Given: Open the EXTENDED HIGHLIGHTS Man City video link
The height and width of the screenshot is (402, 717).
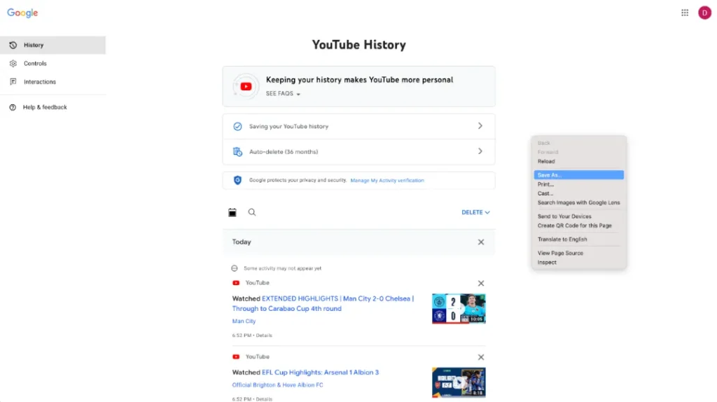Looking at the screenshot, I should click(322, 304).
